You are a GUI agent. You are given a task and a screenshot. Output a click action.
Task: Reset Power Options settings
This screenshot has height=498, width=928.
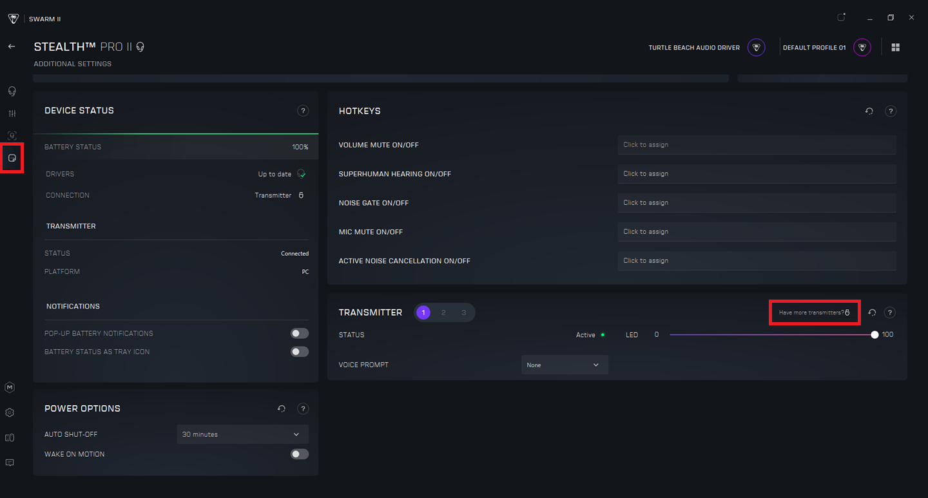pos(282,408)
